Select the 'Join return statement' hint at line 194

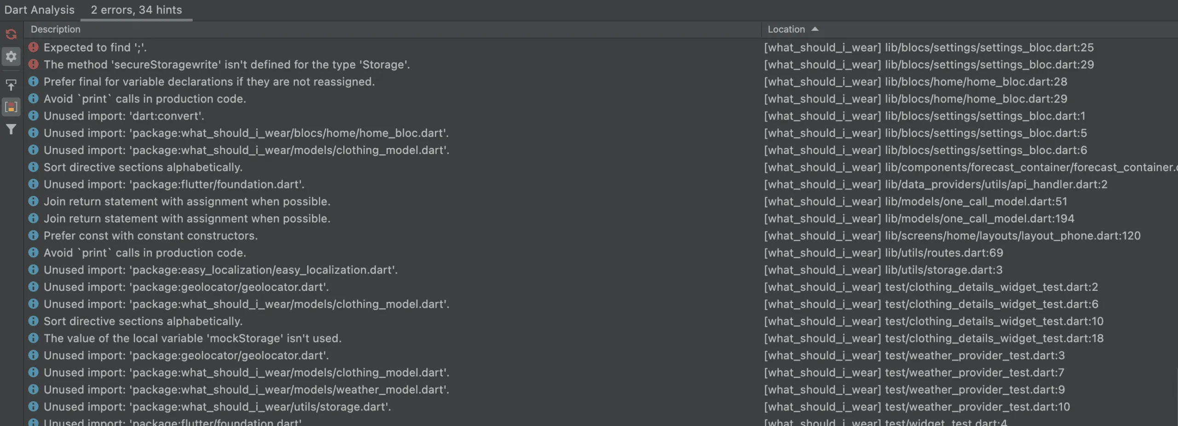click(187, 219)
